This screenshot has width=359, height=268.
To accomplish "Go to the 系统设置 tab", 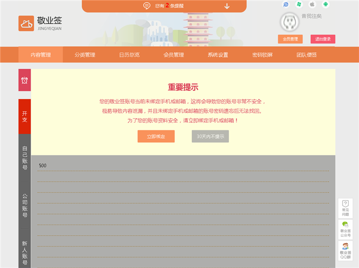I will 218,55.
